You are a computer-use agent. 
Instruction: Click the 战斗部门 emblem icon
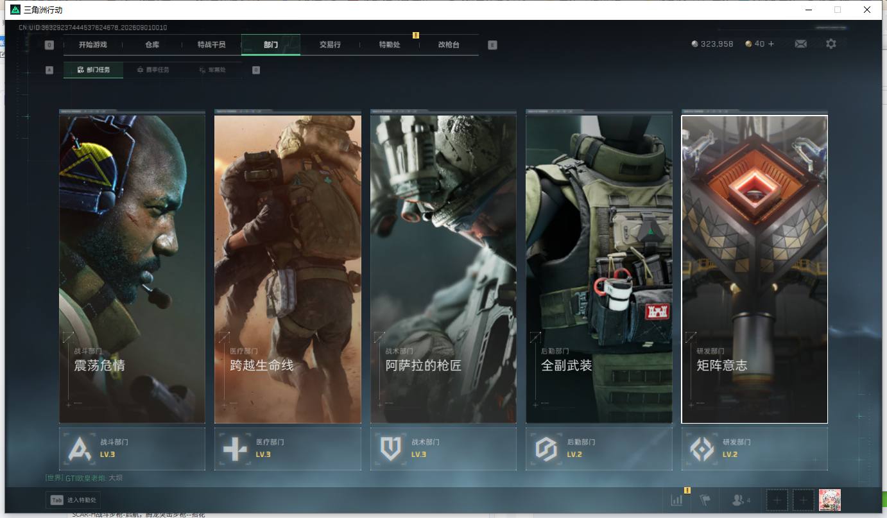pos(80,449)
